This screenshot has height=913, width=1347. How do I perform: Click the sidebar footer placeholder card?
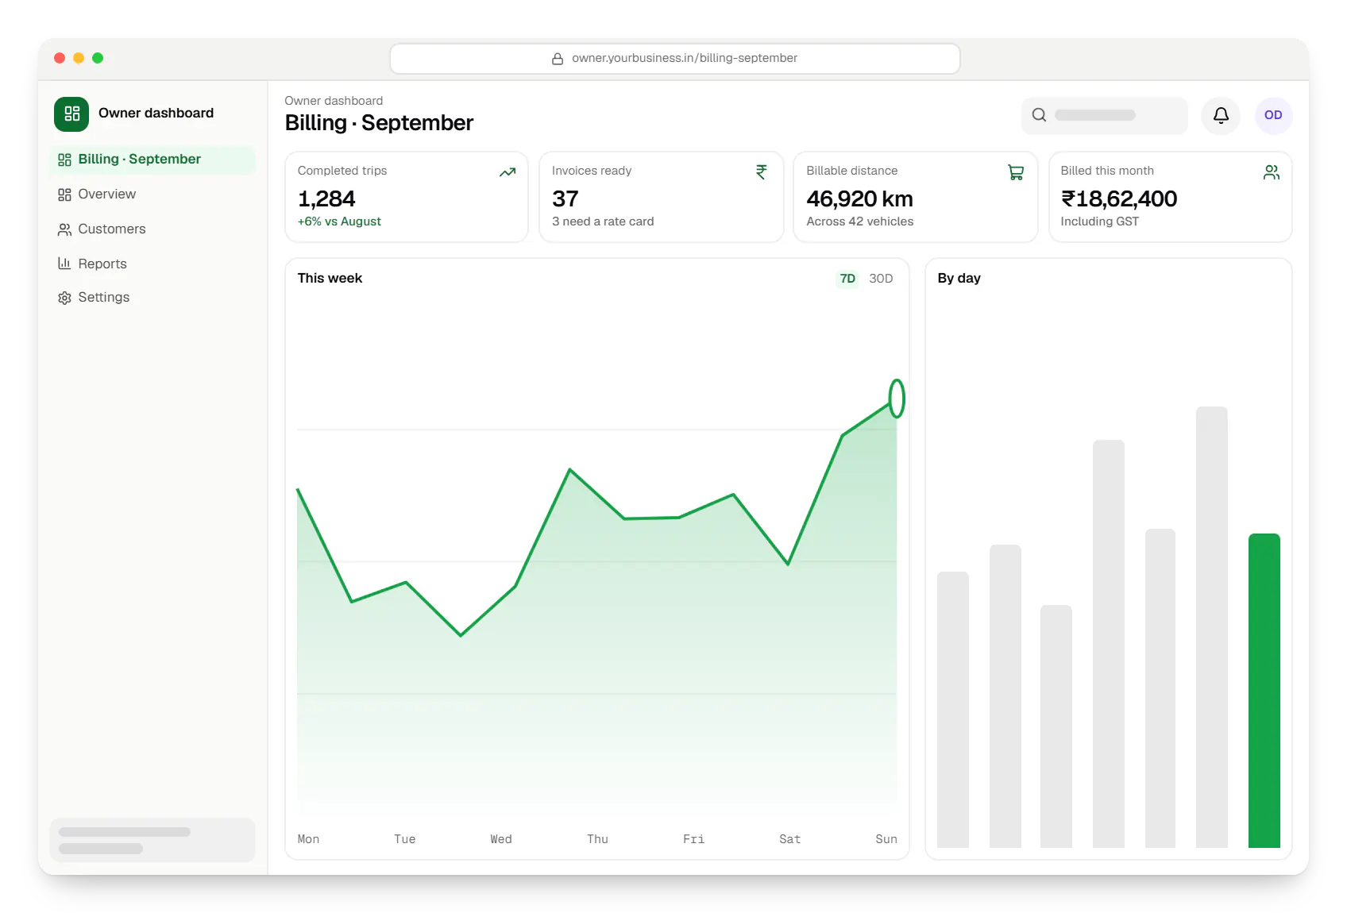coord(152,840)
